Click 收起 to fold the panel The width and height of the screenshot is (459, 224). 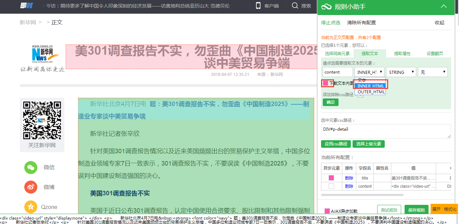coord(439,23)
